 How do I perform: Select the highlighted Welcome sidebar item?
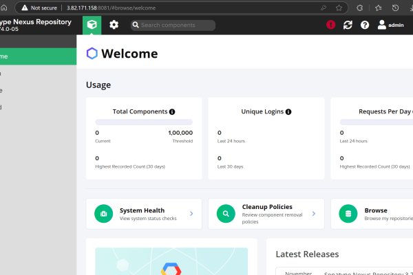tap(38, 56)
